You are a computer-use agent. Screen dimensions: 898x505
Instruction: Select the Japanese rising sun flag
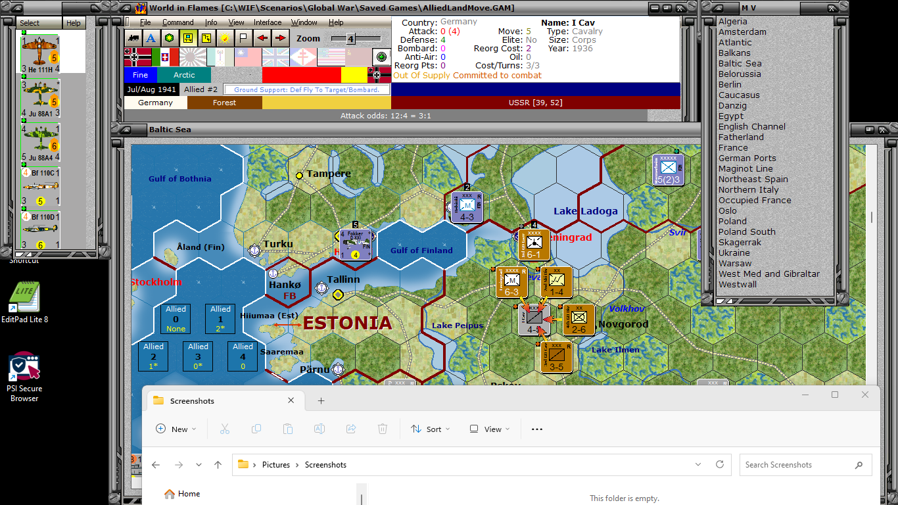(x=193, y=57)
